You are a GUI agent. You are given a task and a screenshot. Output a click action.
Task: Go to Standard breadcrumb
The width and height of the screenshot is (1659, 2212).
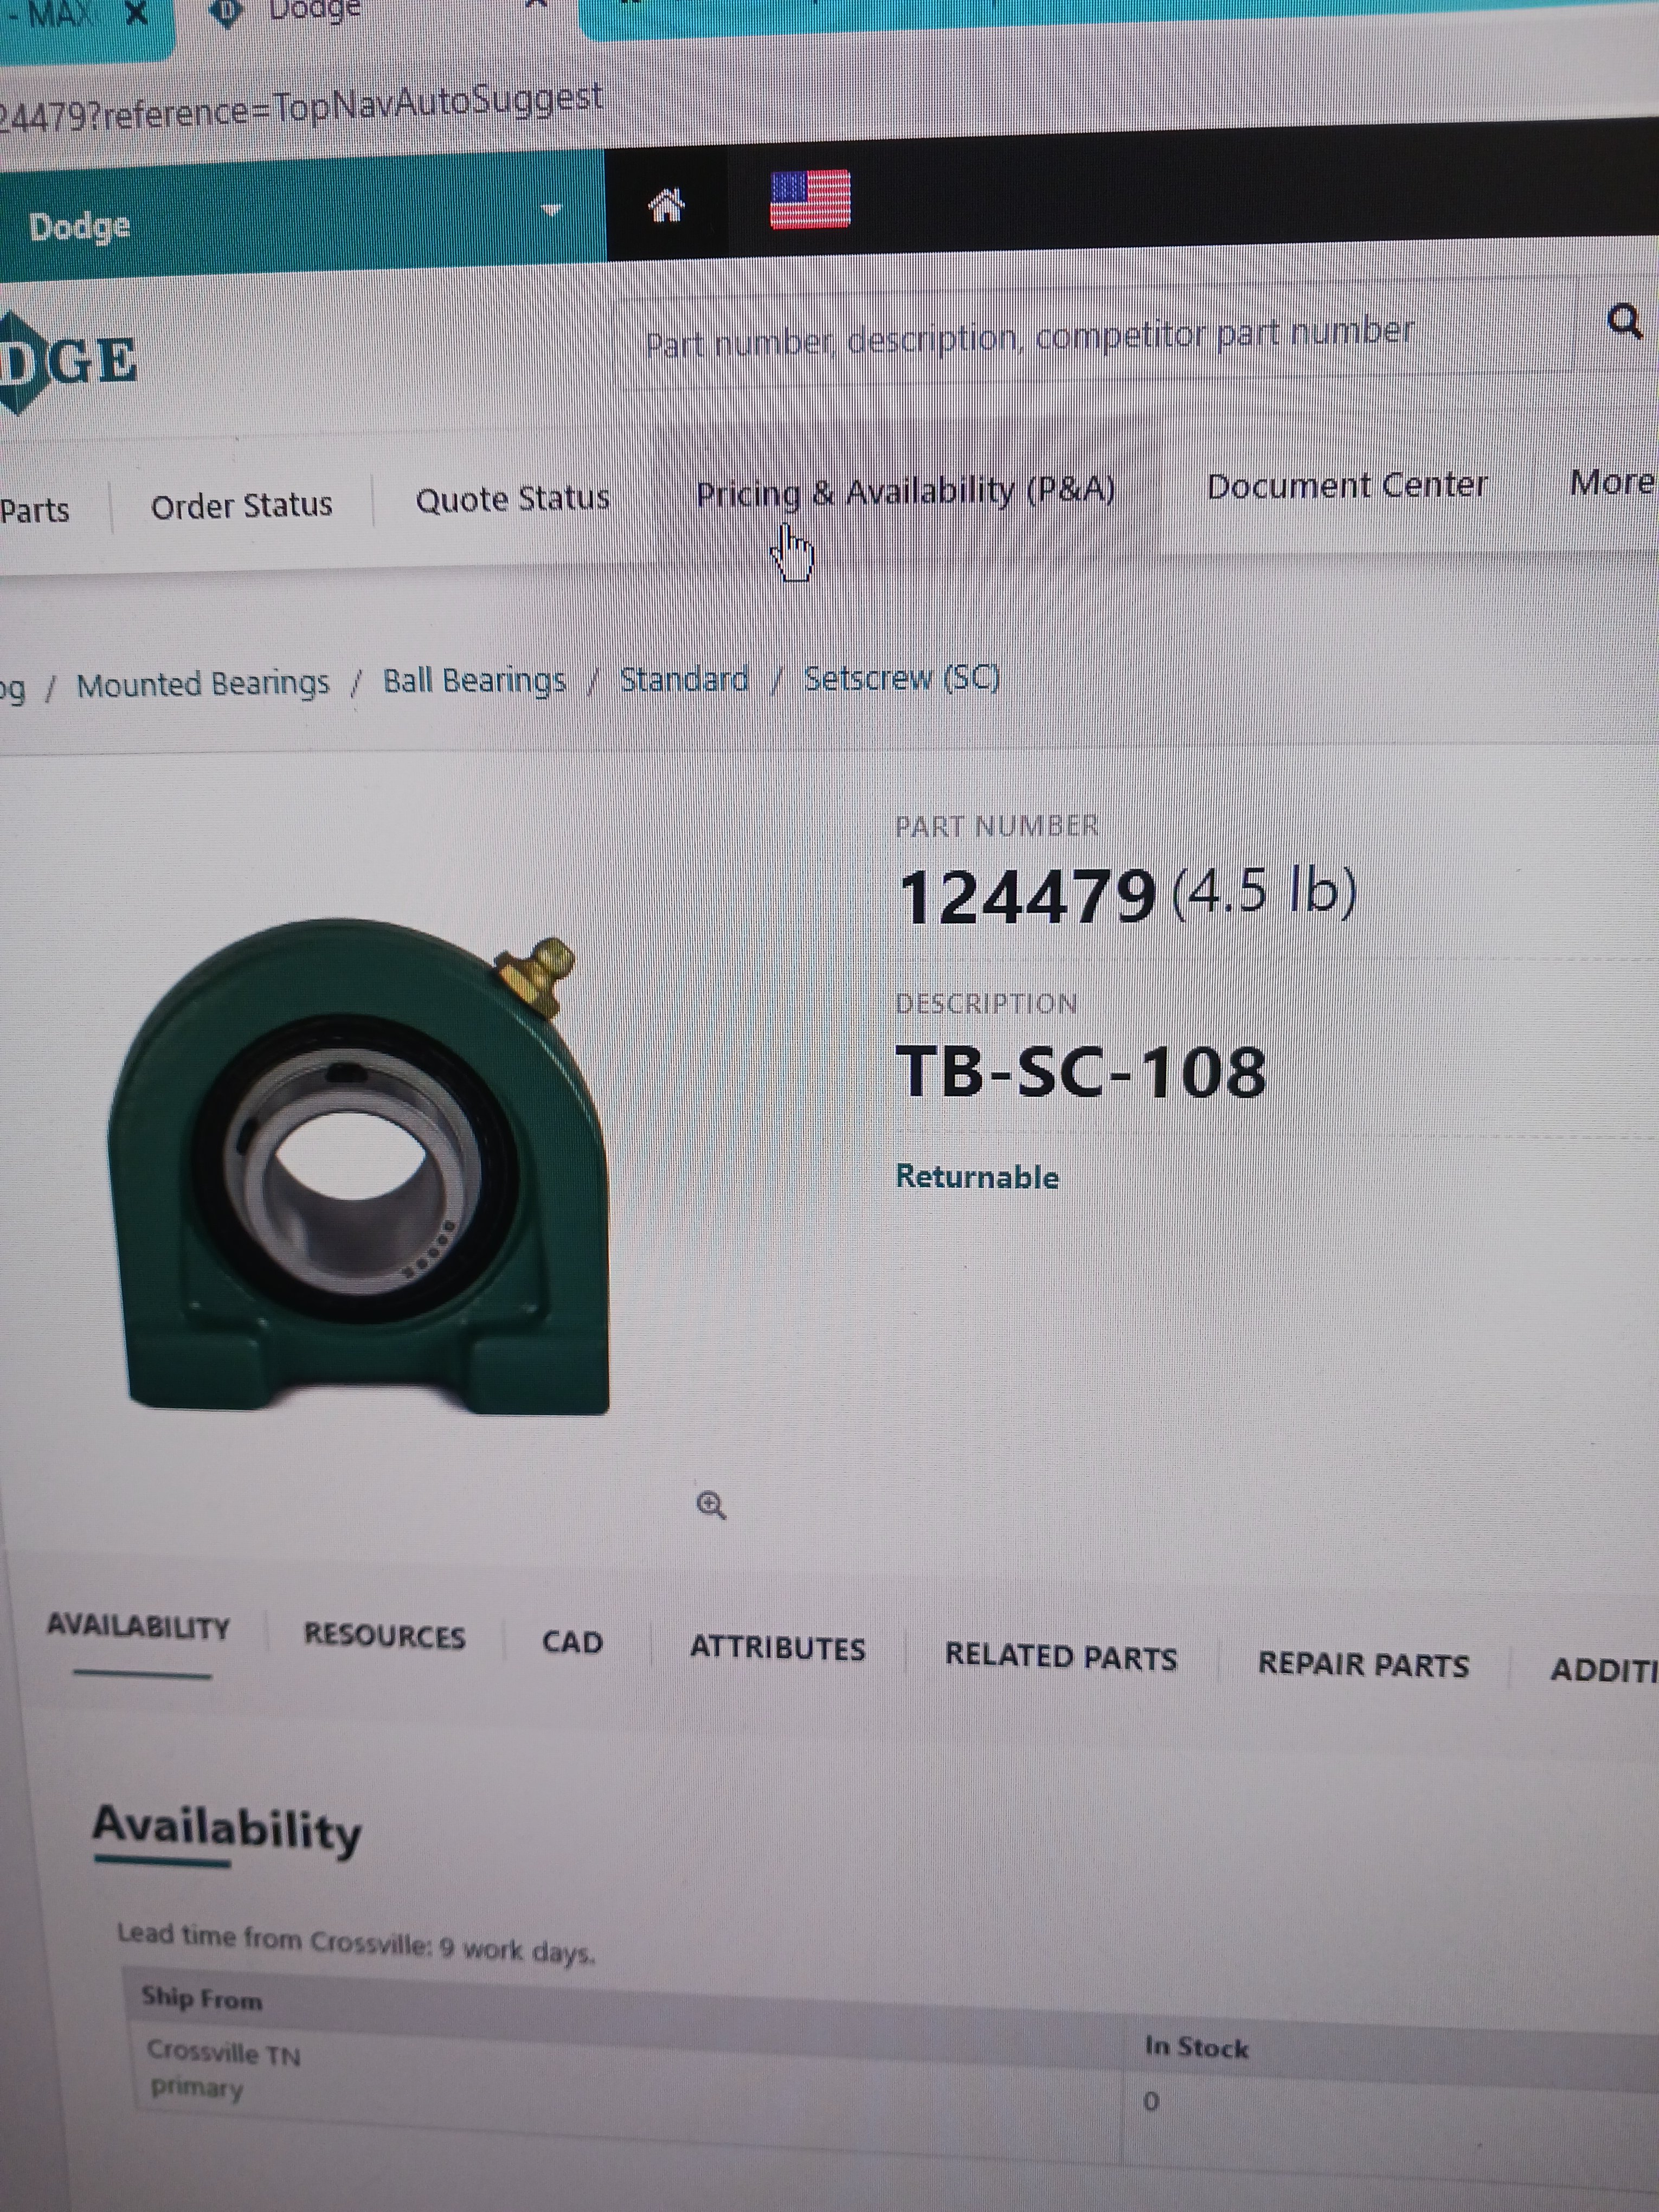pyautogui.click(x=684, y=679)
